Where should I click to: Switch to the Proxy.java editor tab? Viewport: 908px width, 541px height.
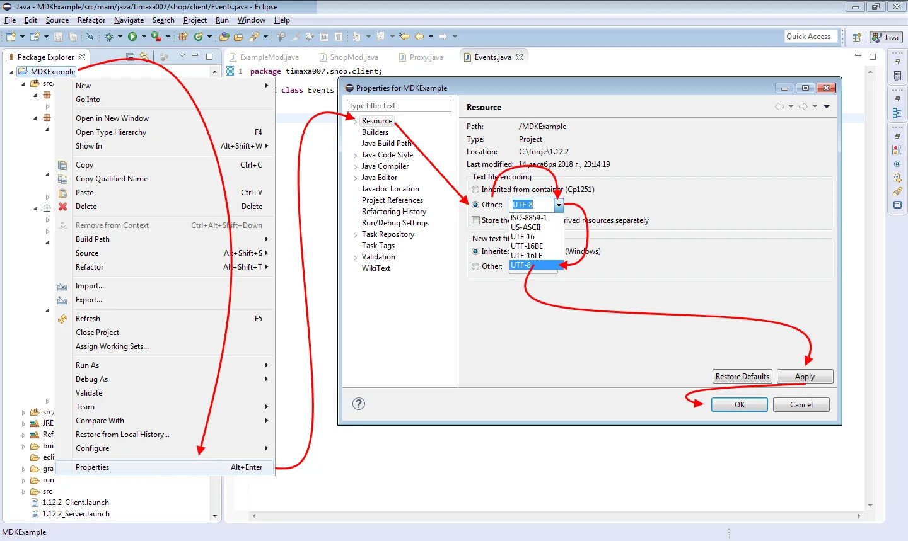pyautogui.click(x=421, y=57)
